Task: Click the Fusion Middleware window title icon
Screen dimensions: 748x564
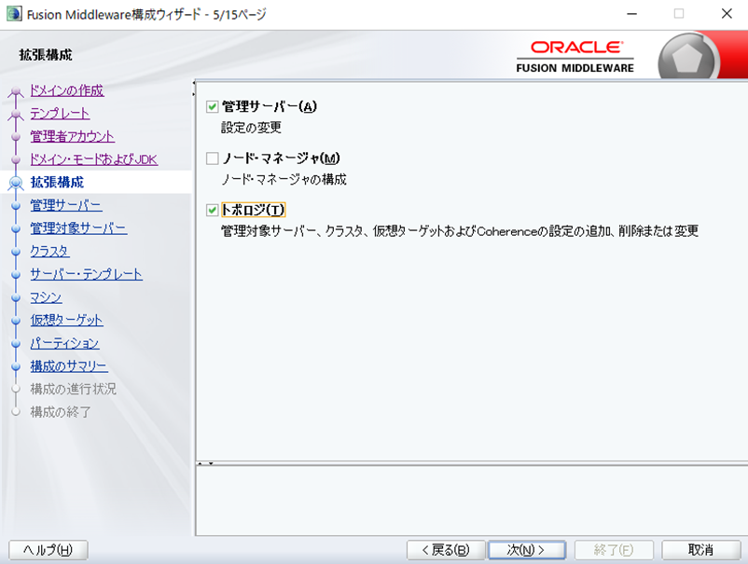Action: tap(14, 13)
